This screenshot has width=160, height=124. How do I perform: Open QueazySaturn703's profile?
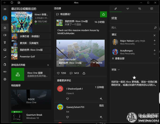pos(75,107)
